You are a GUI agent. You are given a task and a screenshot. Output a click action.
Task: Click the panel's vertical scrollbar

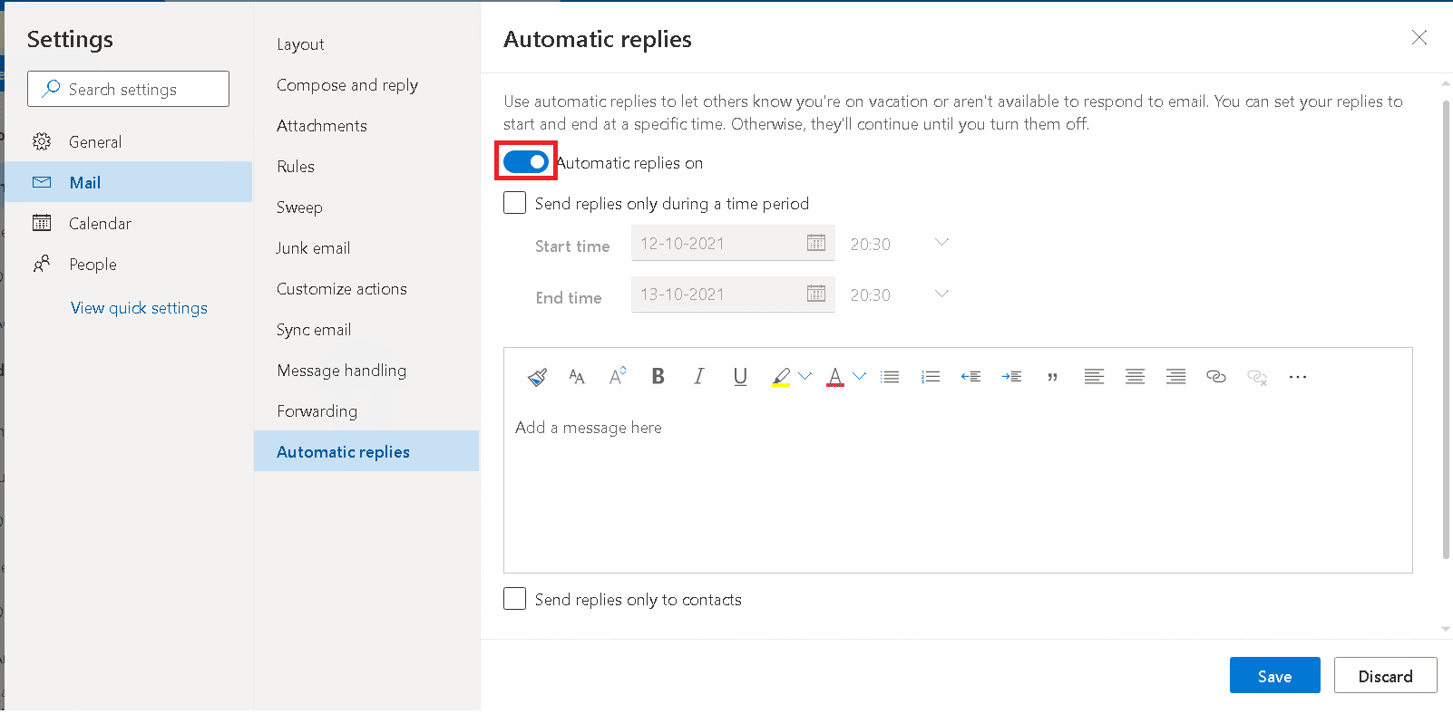pos(1446,330)
